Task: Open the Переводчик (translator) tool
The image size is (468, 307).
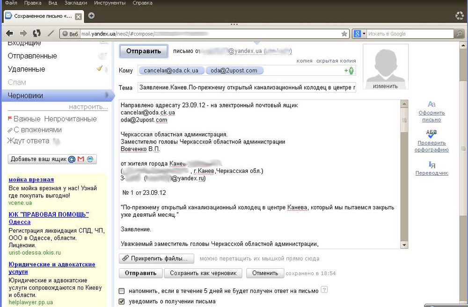Action: tap(431, 173)
